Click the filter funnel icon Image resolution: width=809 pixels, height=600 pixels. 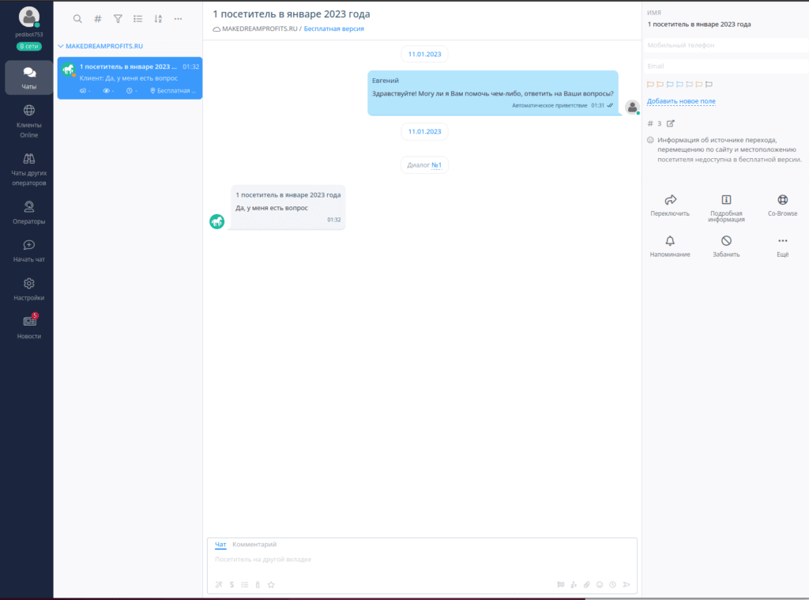(x=118, y=19)
